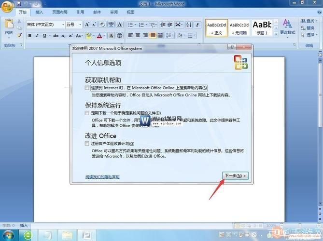Viewport: 323px width, 241px height.
Task: Apply the 无间隔 style
Action: point(239,28)
